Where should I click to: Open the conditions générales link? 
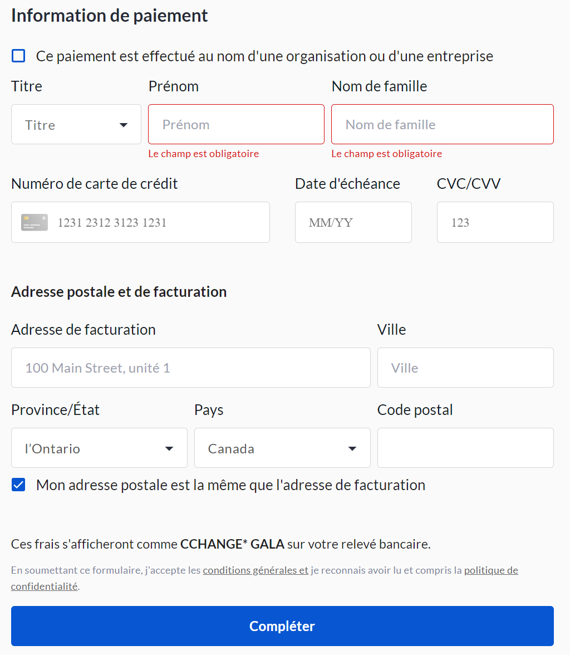(255, 570)
